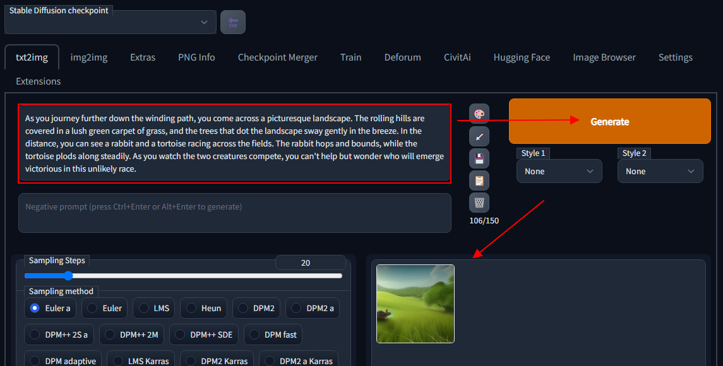Expand the Style 1 dropdown
The width and height of the screenshot is (723, 366).
tap(559, 171)
